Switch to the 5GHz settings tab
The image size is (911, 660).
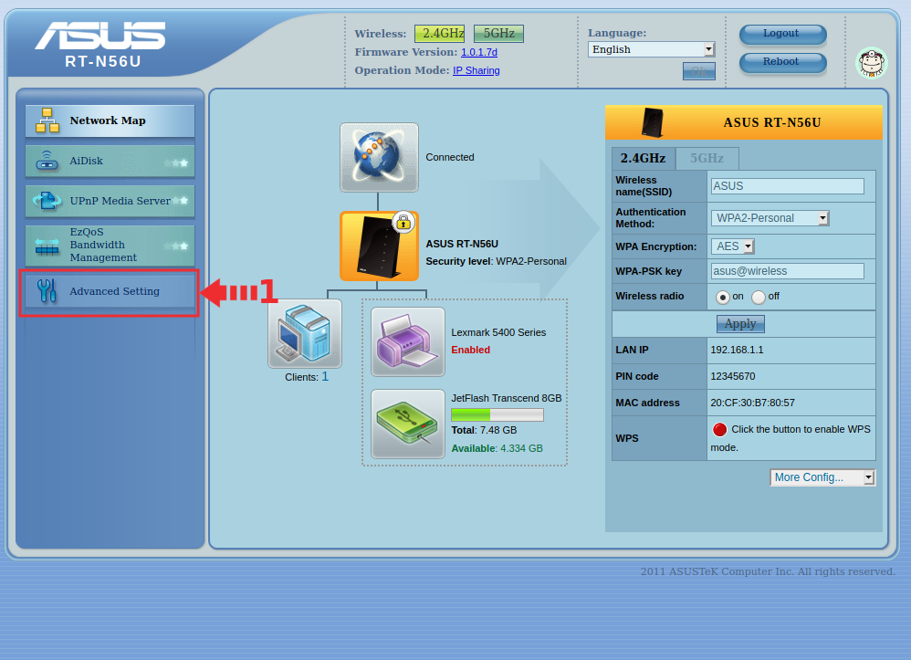tap(707, 158)
